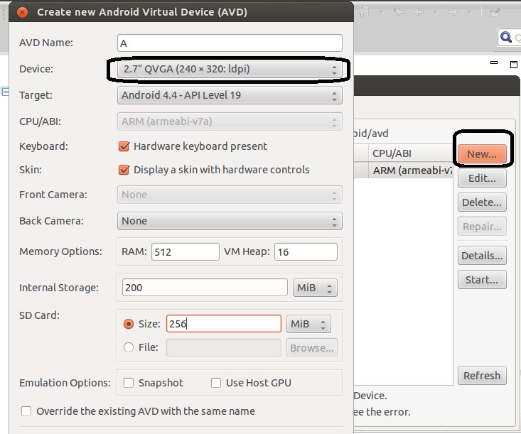Click the SD Card File path field

coord(224,347)
